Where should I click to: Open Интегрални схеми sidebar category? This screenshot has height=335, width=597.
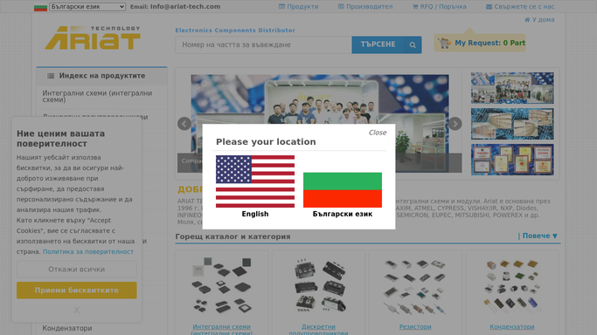point(101,96)
